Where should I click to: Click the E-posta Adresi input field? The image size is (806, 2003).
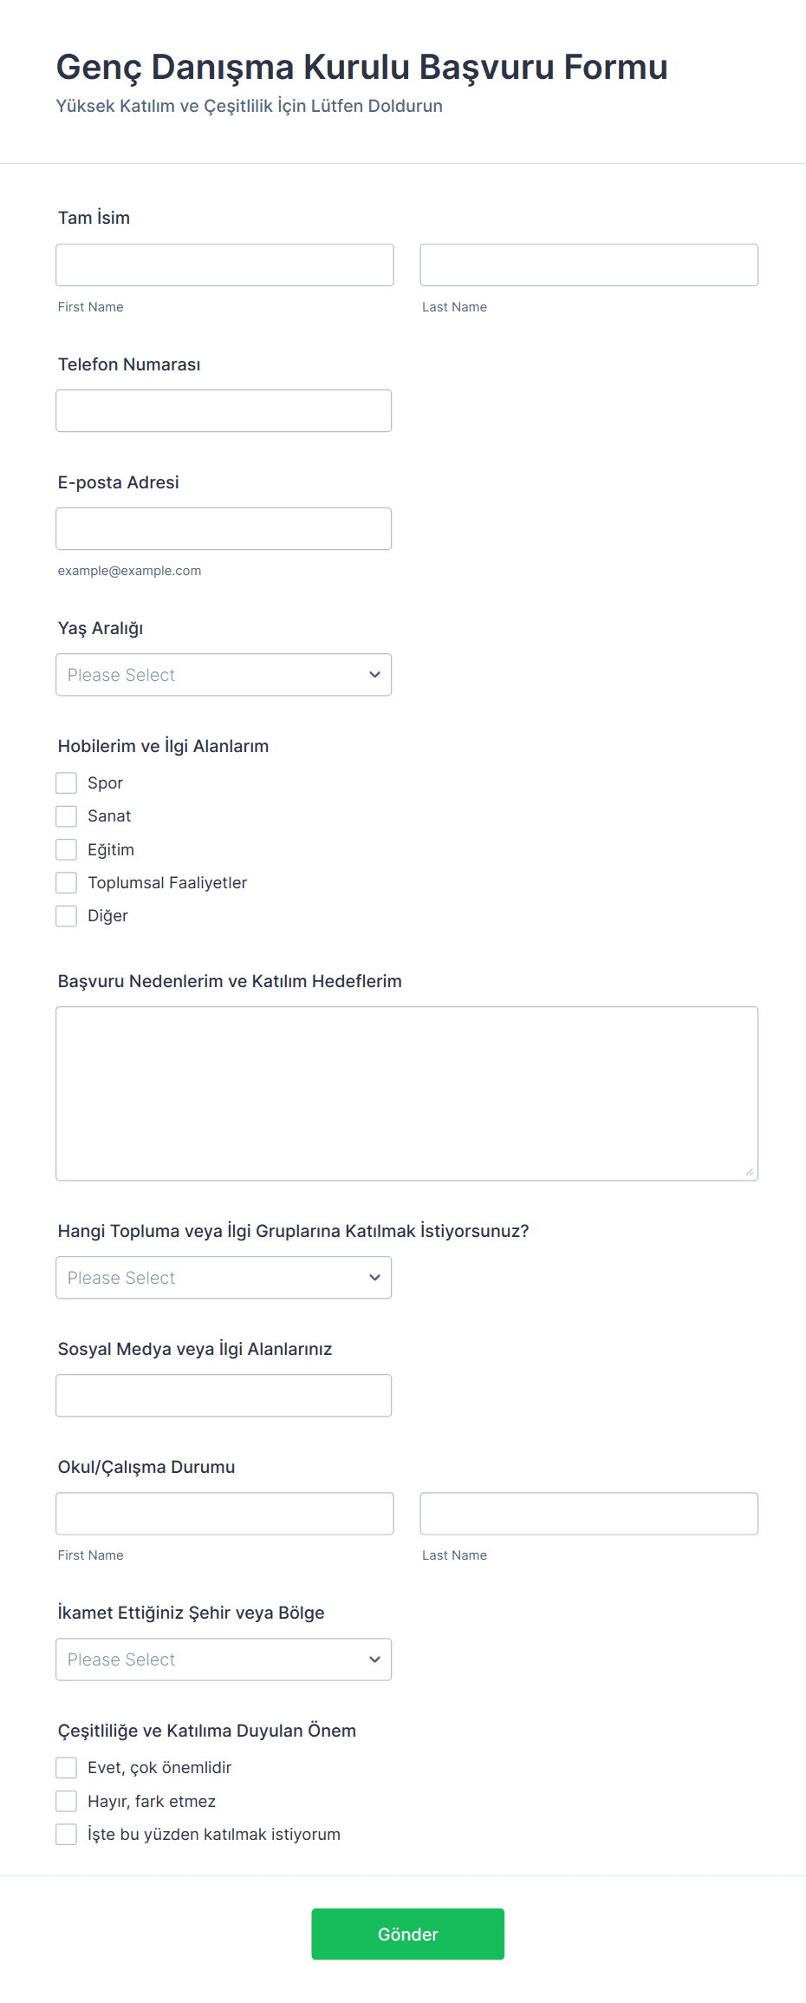(224, 528)
